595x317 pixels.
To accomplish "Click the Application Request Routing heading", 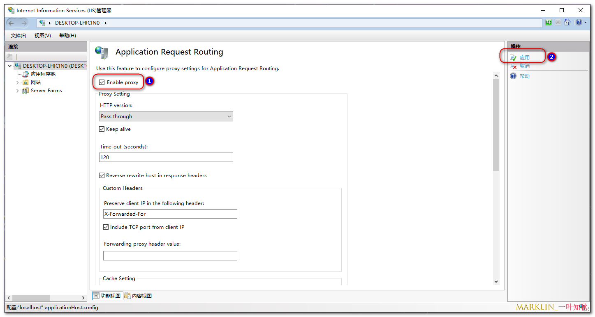I will coord(169,52).
